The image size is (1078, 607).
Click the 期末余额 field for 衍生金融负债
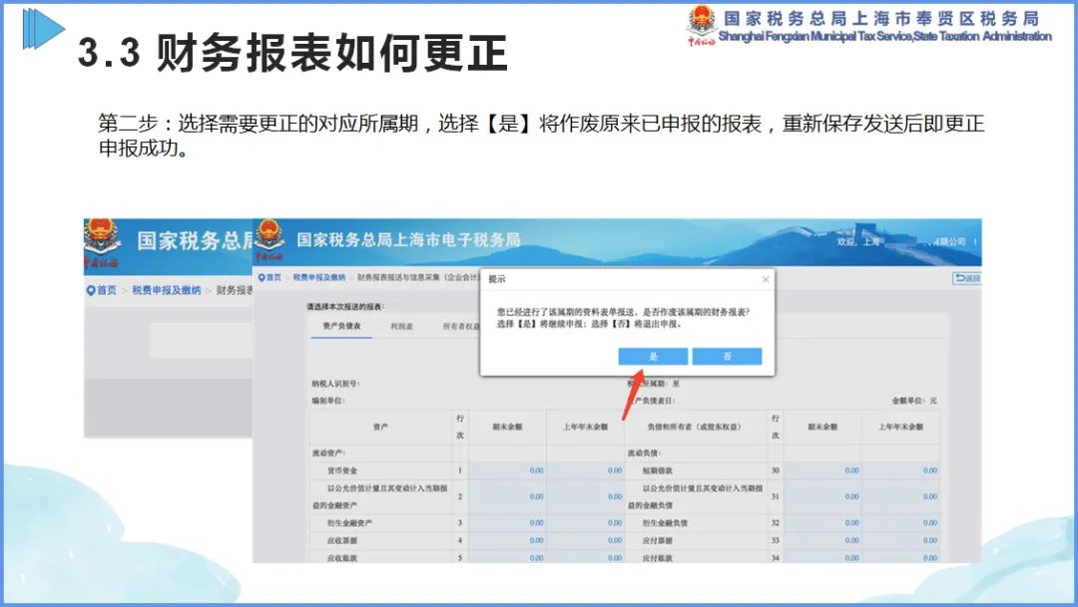822,522
